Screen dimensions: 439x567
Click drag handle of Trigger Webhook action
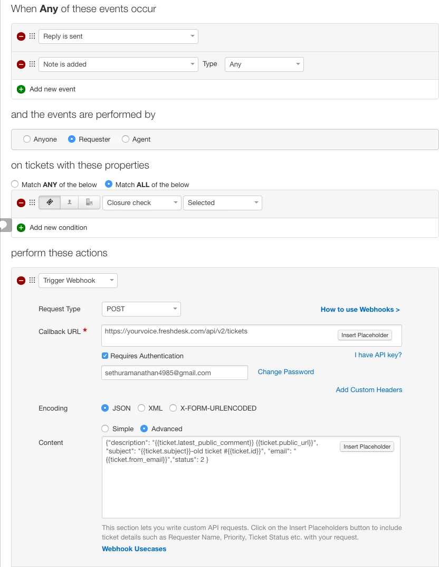[32, 280]
